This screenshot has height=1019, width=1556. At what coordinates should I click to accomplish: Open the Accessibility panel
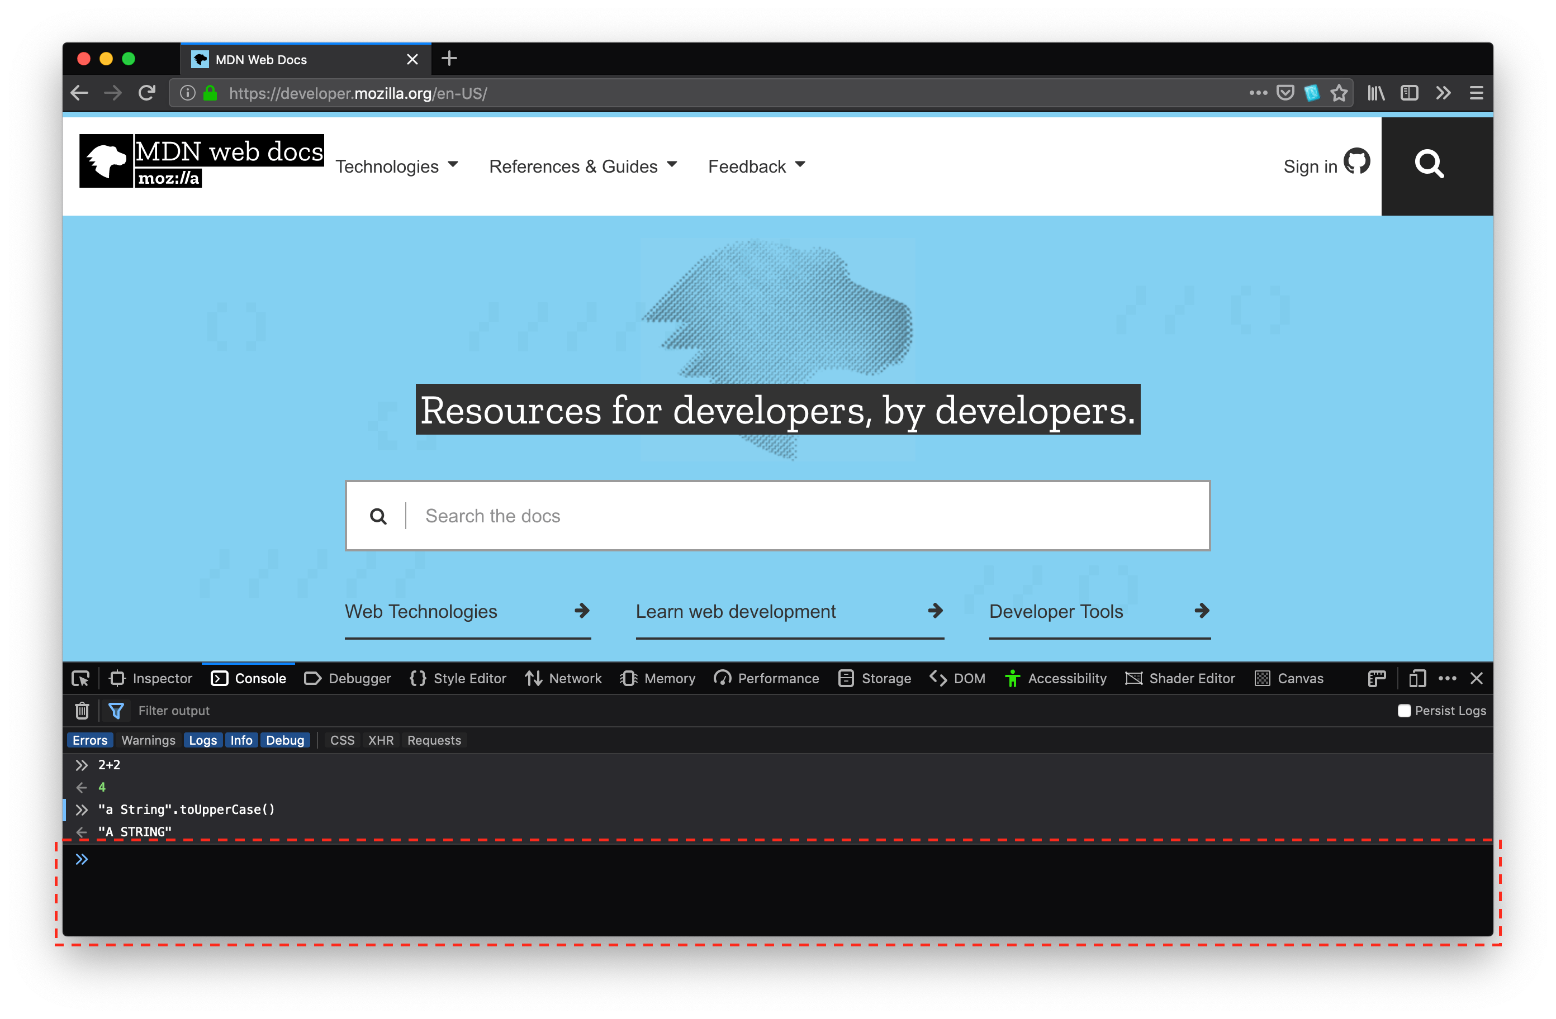point(1058,679)
